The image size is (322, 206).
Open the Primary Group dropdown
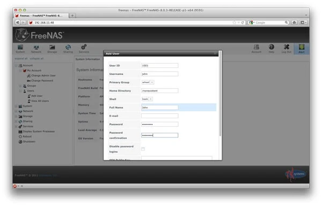tap(148, 82)
